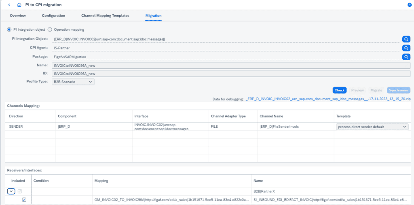Select PI Integration object radio button

[9, 30]
